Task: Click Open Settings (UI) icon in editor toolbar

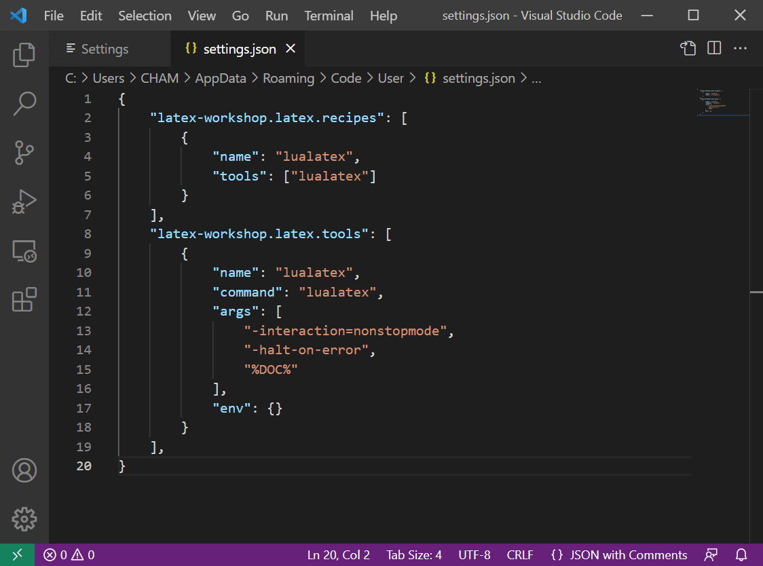Action: pyautogui.click(x=688, y=48)
